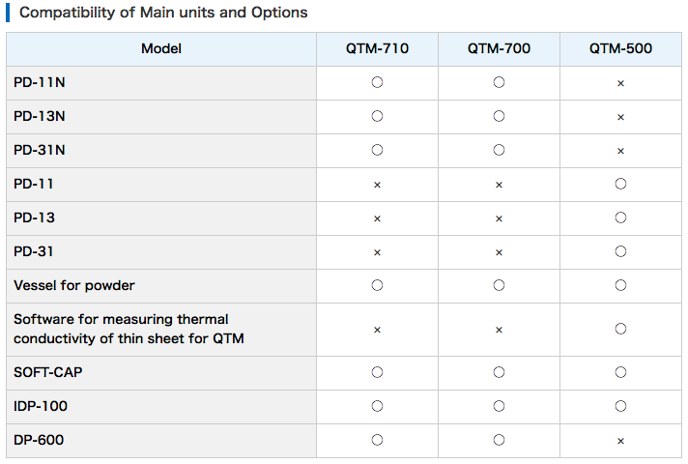Click the cross mark for PD-11N under QTM-500
Image resolution: width=688 pixels, height=464 pixels.
click(620, 83)
